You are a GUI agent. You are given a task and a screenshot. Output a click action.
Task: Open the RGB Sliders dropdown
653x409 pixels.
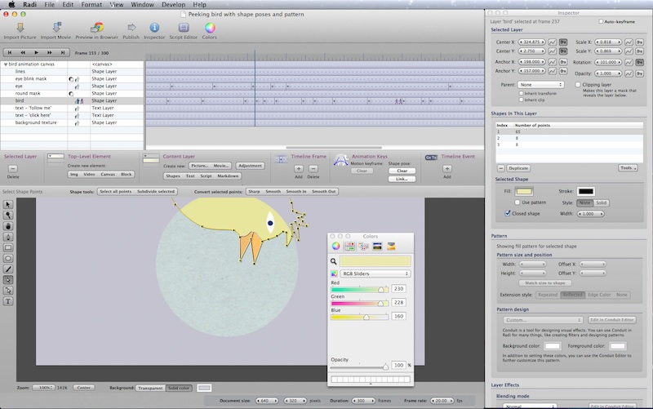click(375, 273)
